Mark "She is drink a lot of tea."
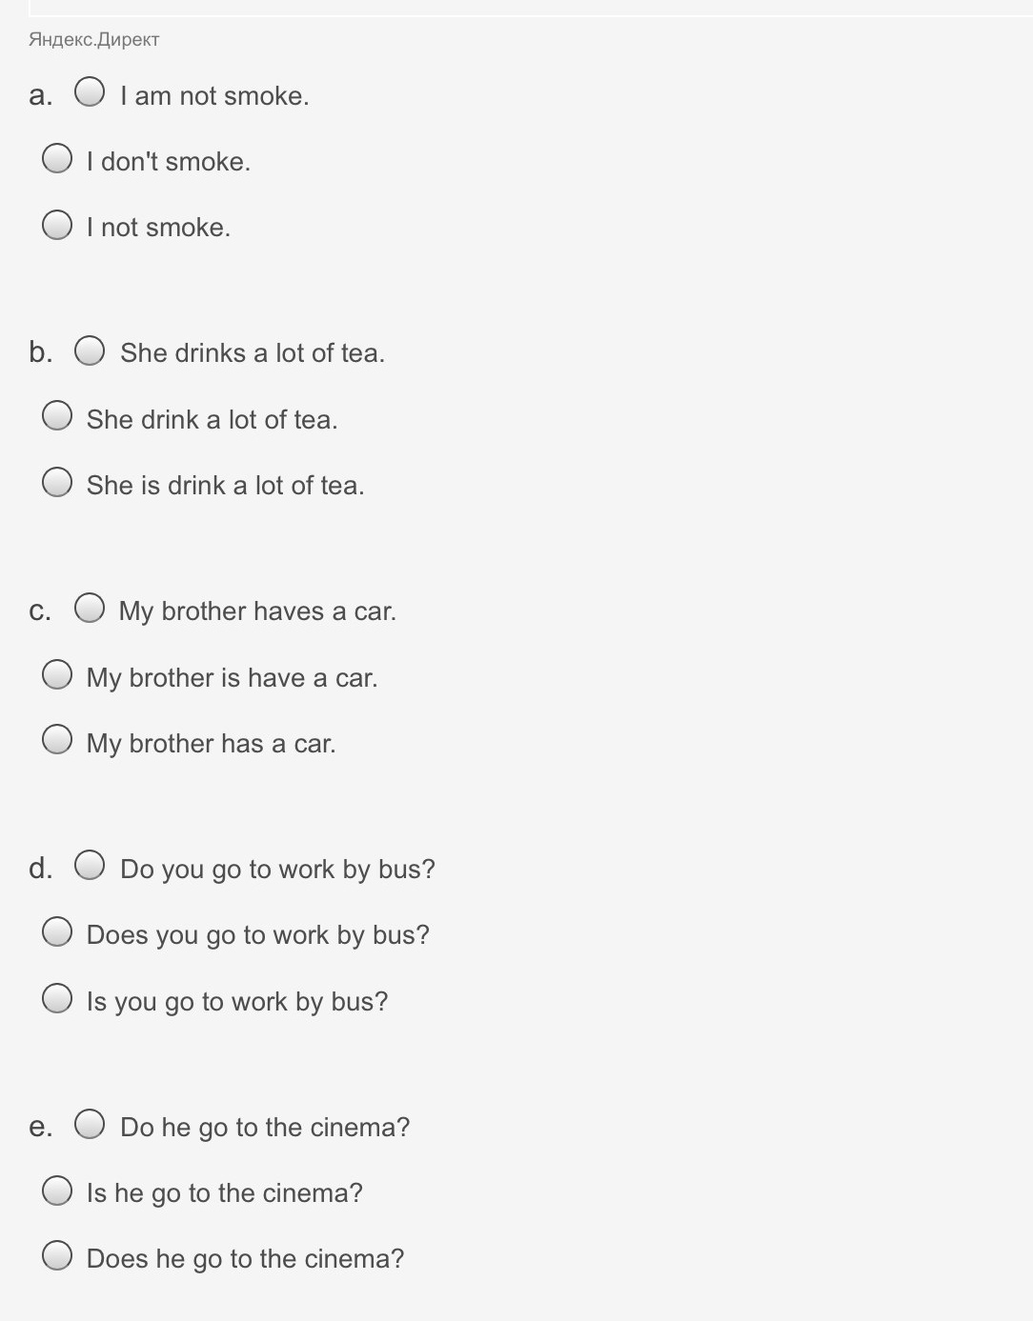 point(57,482)
